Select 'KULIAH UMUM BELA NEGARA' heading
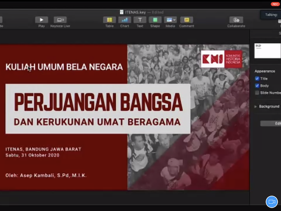This screenshot has width=281, height=211. click(x=64, y=67)
